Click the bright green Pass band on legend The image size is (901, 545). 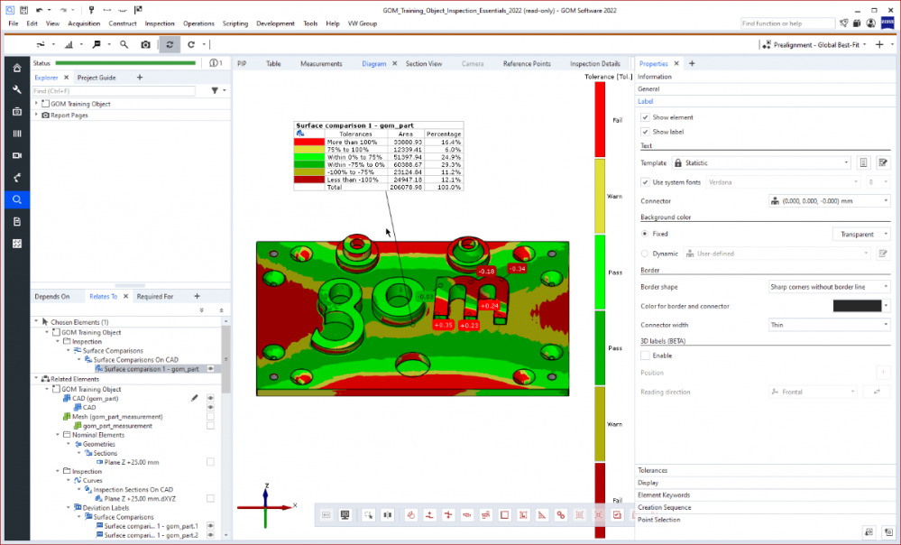pos(600,272)
